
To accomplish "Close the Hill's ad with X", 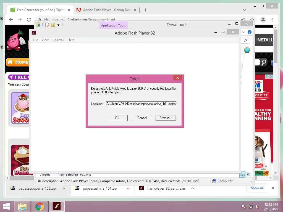I will tap(271, 77).
